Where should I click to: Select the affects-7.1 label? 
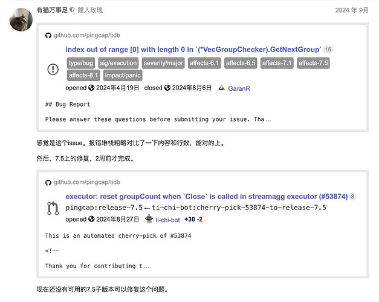[x=277, y=63]
